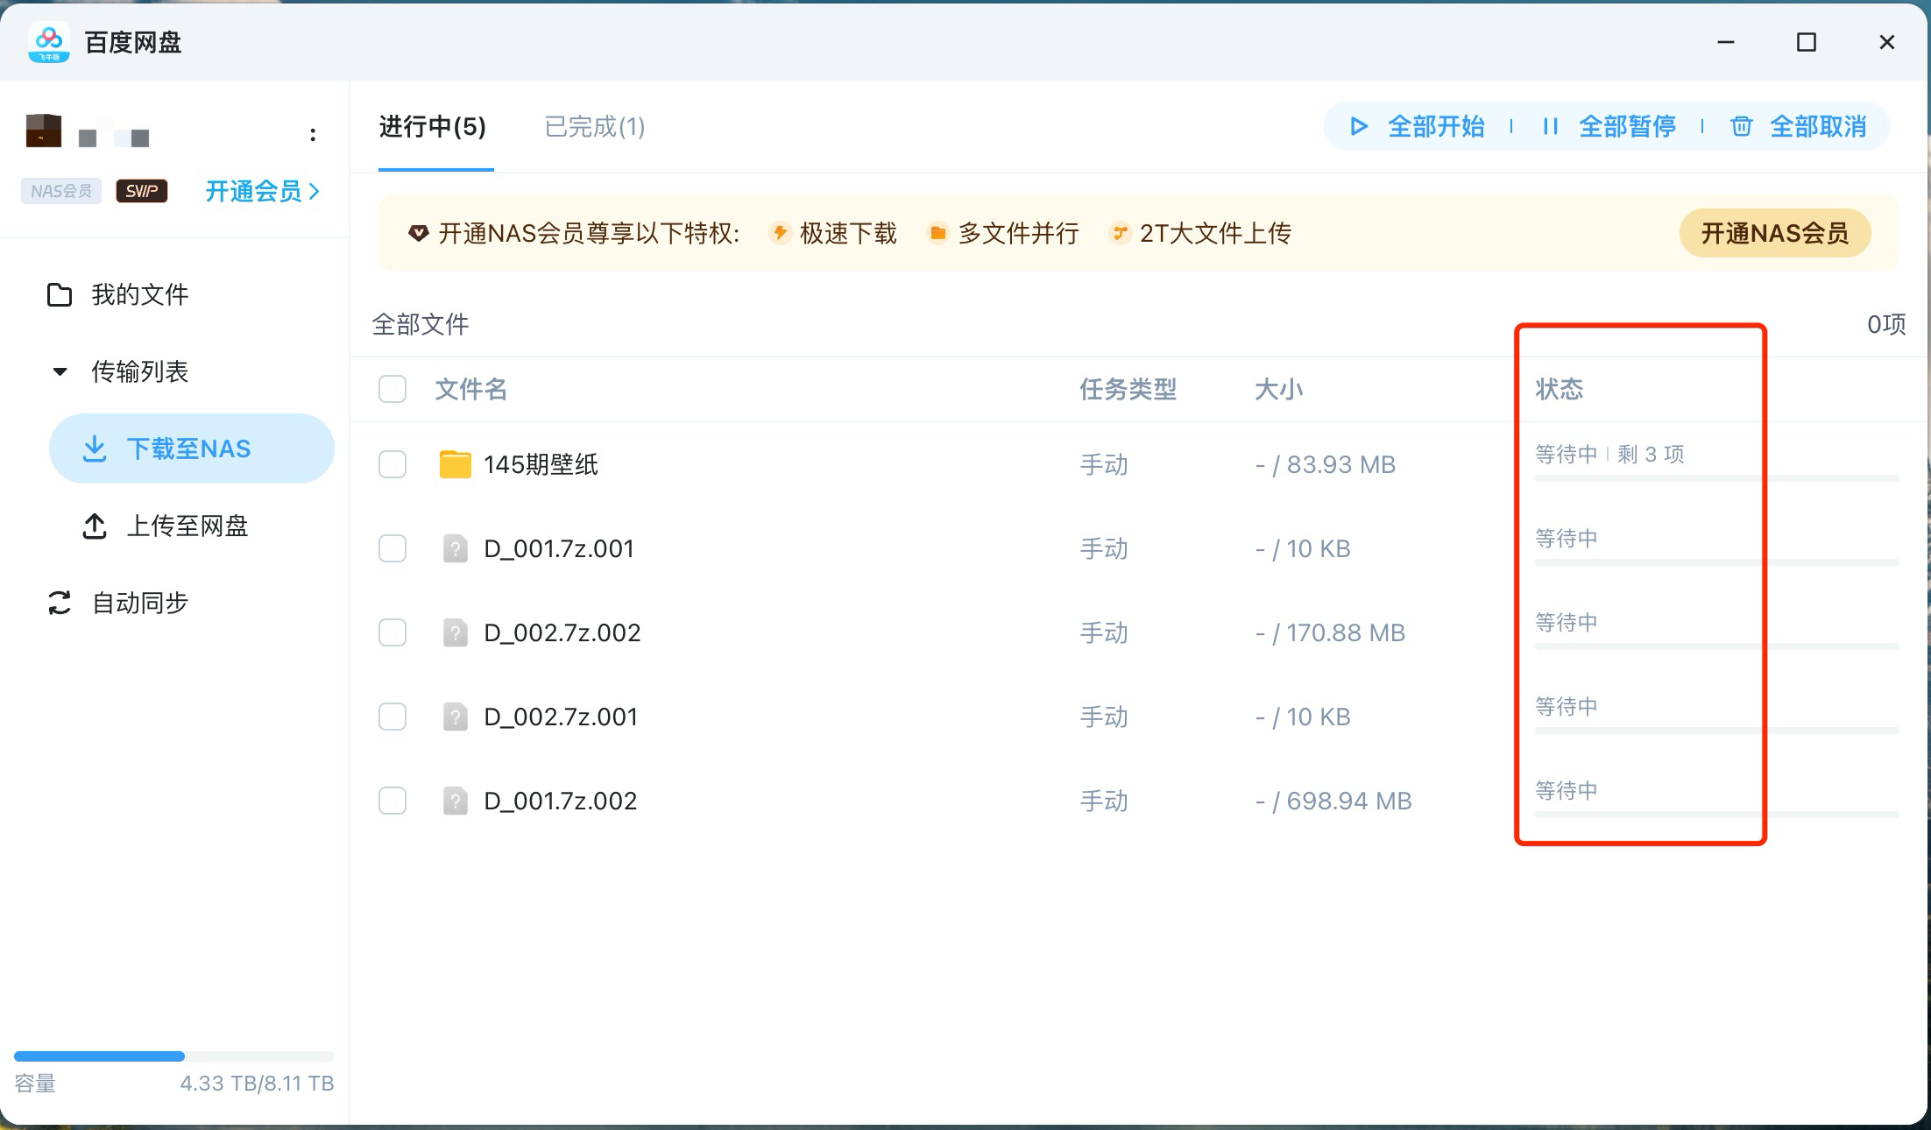Click the 全部文件 label

421,324
